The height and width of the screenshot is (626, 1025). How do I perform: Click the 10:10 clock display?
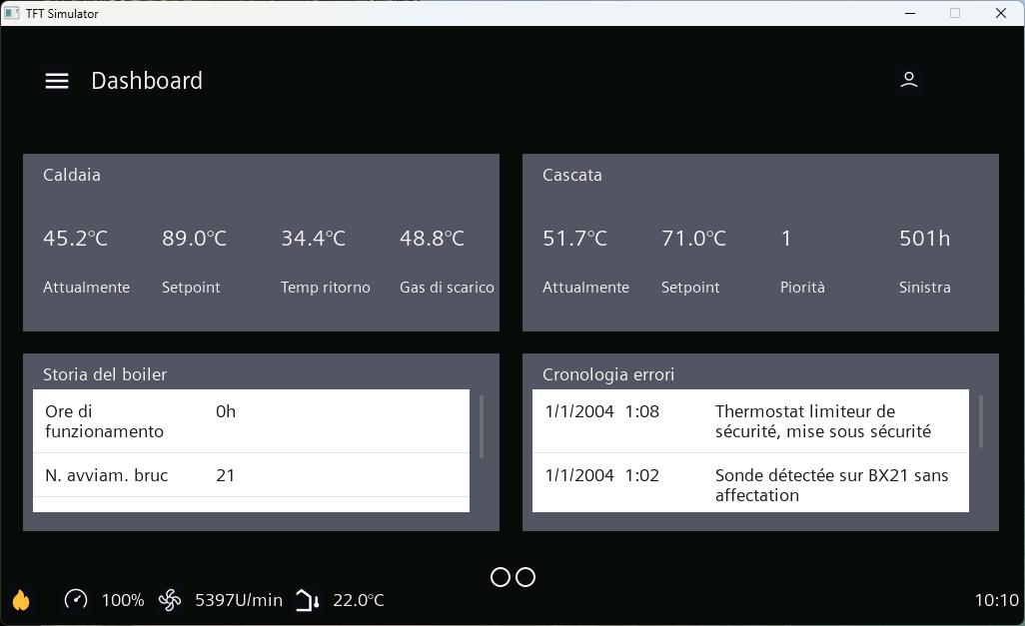click(x=997, y=600)
